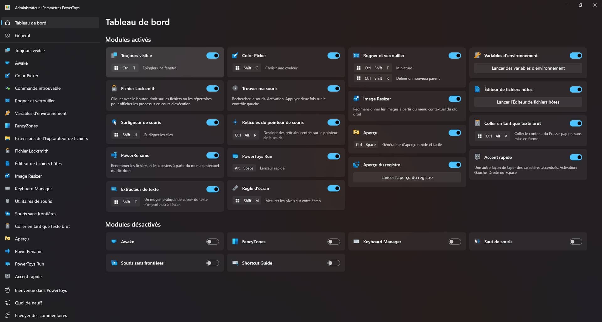Enable Souris sans frontières toggle

click(x=213, y=263)
